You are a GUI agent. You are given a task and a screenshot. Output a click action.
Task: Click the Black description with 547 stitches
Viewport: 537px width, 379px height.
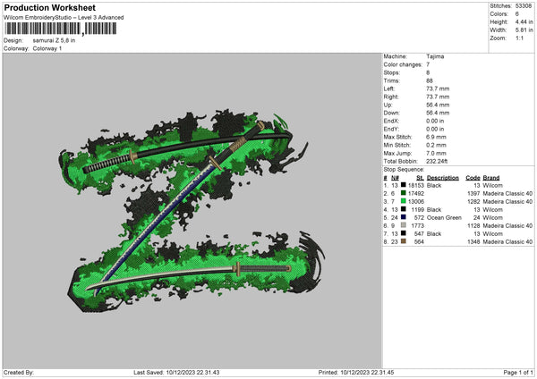coord(434,234)
